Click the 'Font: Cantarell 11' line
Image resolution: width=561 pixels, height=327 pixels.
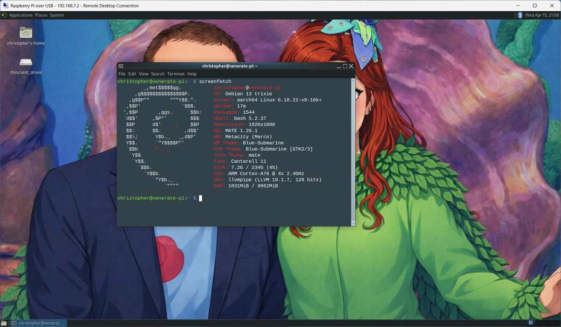[240, 161]
